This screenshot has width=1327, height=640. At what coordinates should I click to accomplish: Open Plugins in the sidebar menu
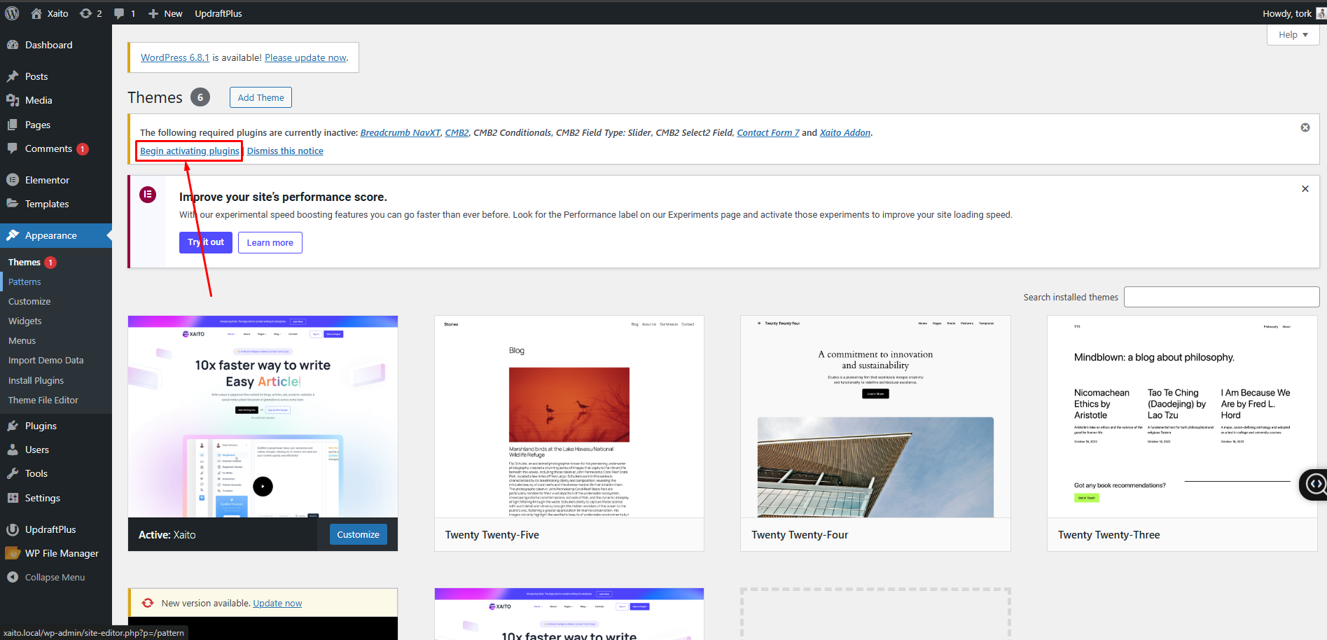(x=41, y=426)
